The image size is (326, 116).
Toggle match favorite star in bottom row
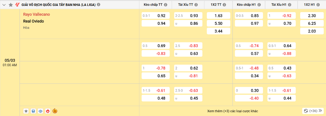pyautogui.click(x=26, y=111)
